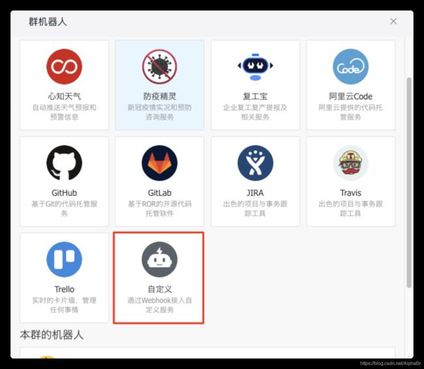Click the Travis mascot icon
Image resolution: width=424 pixels, height=369 pixels.
[x=350, y=163]
